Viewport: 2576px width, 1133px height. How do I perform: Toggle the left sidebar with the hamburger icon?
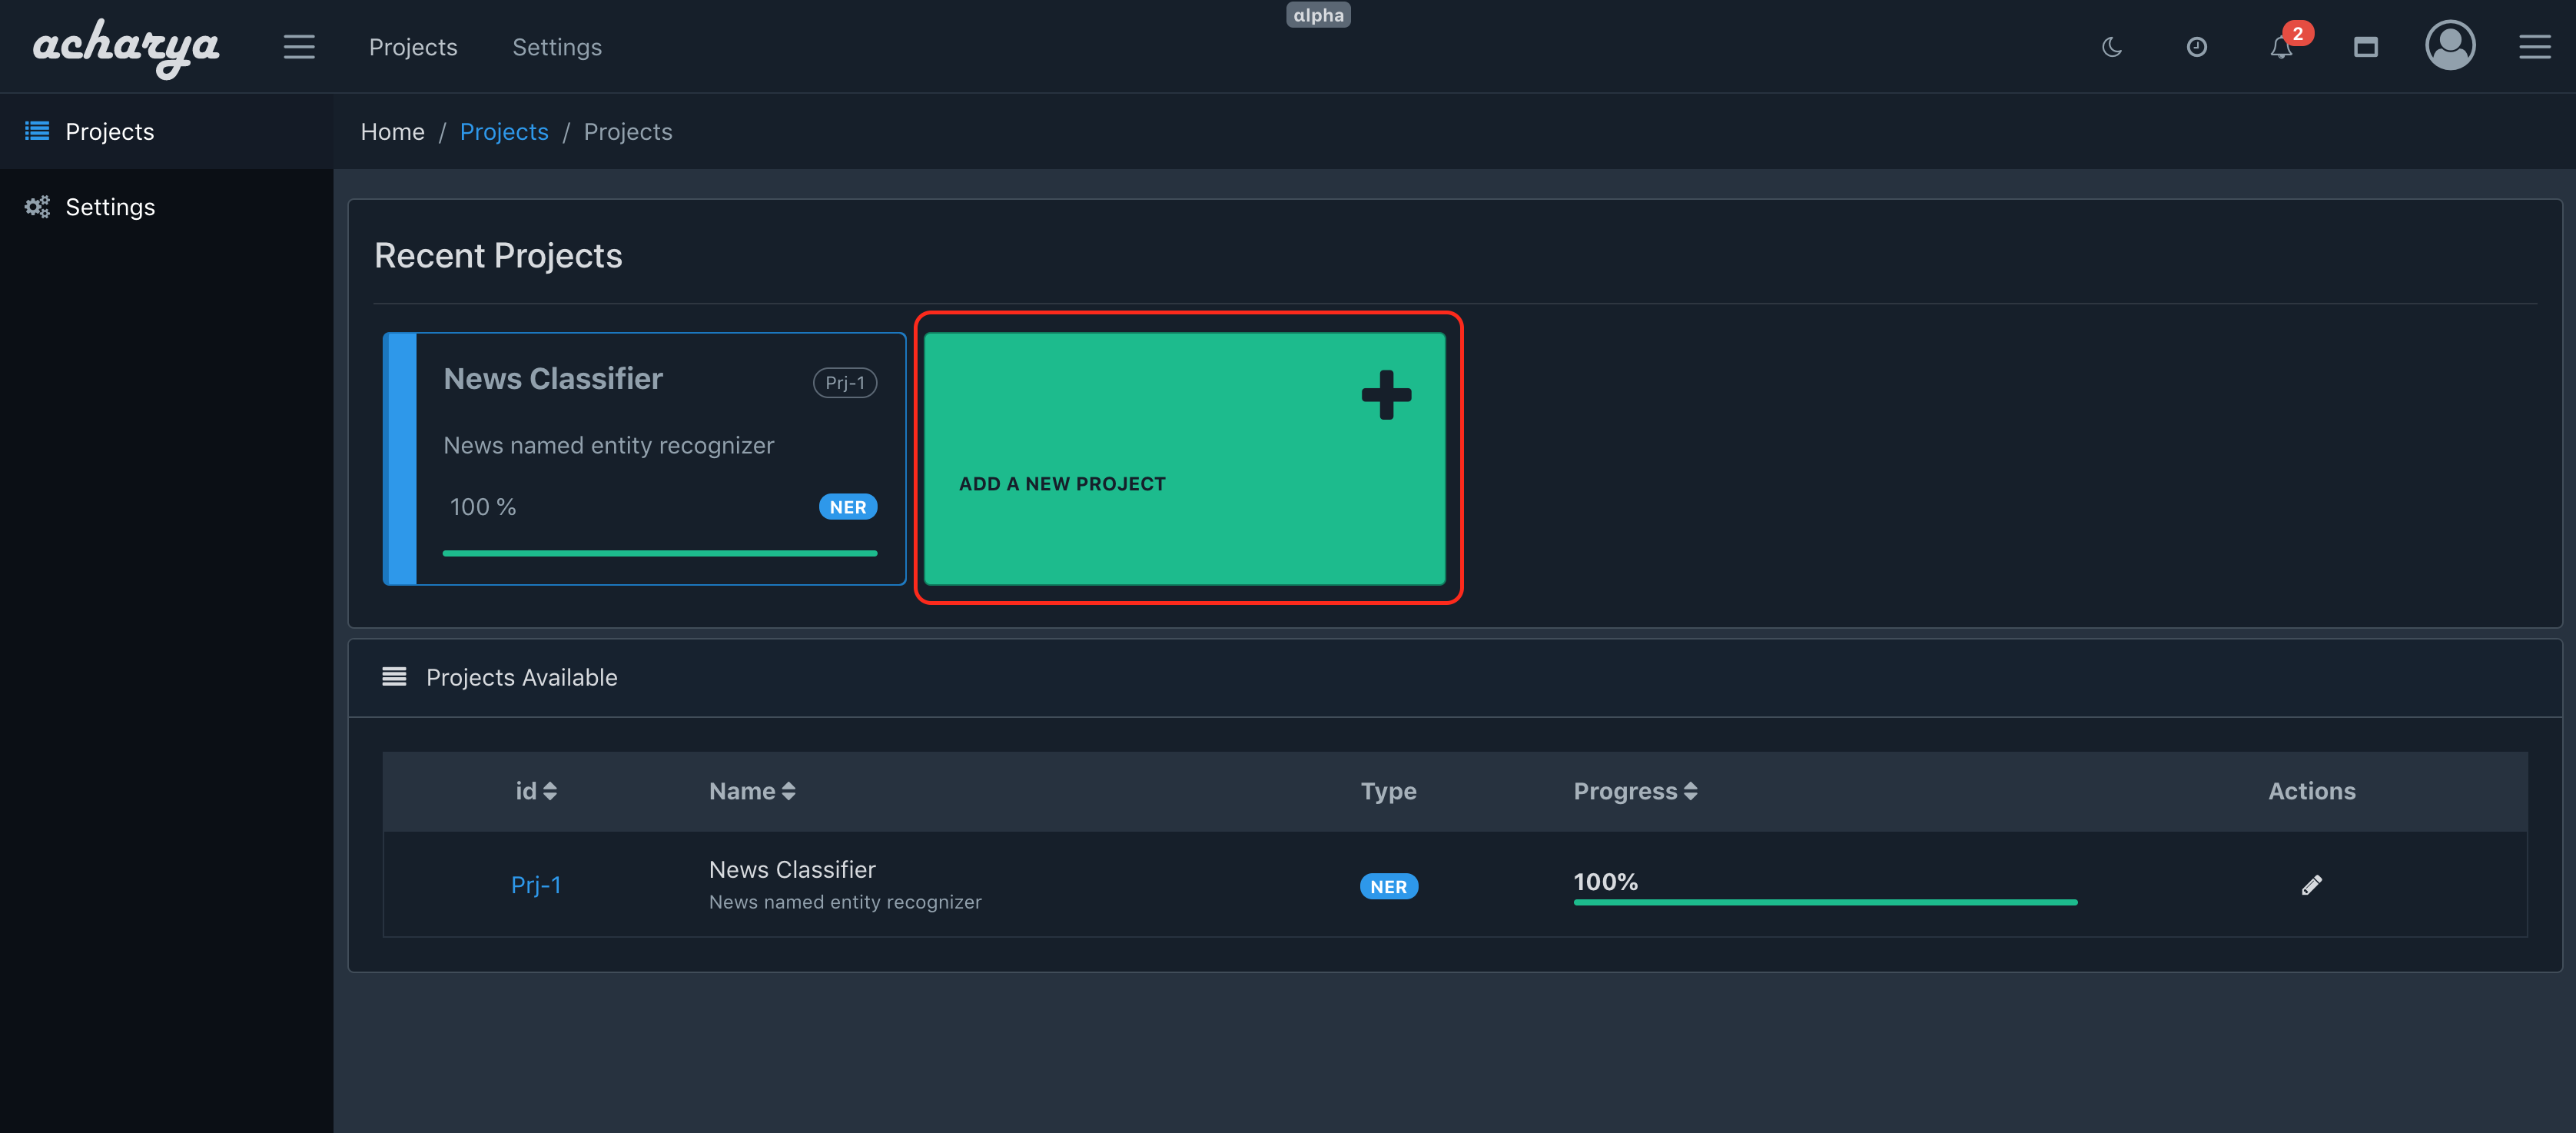pyautogui.click(x=299, y=46)
